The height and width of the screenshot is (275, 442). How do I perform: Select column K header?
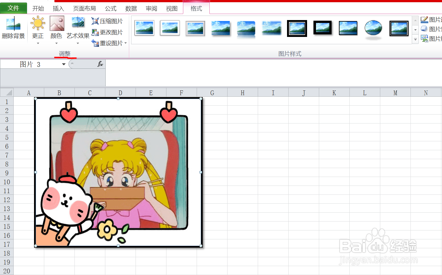334,93
